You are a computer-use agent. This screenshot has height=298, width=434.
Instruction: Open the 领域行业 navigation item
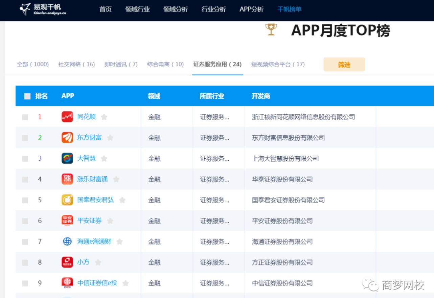point(137,9)
